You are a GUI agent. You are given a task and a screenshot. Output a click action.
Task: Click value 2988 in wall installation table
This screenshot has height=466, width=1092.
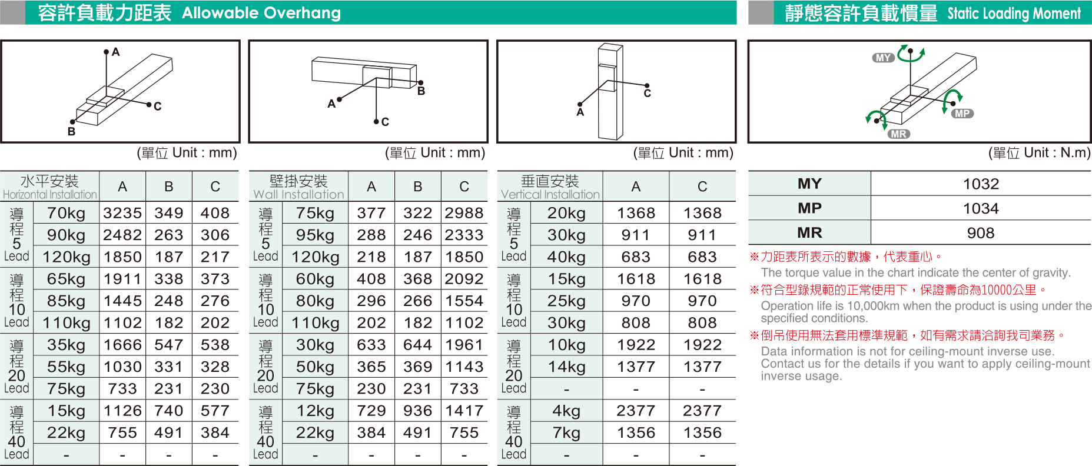pyautogui.click(x=464, y=213)
